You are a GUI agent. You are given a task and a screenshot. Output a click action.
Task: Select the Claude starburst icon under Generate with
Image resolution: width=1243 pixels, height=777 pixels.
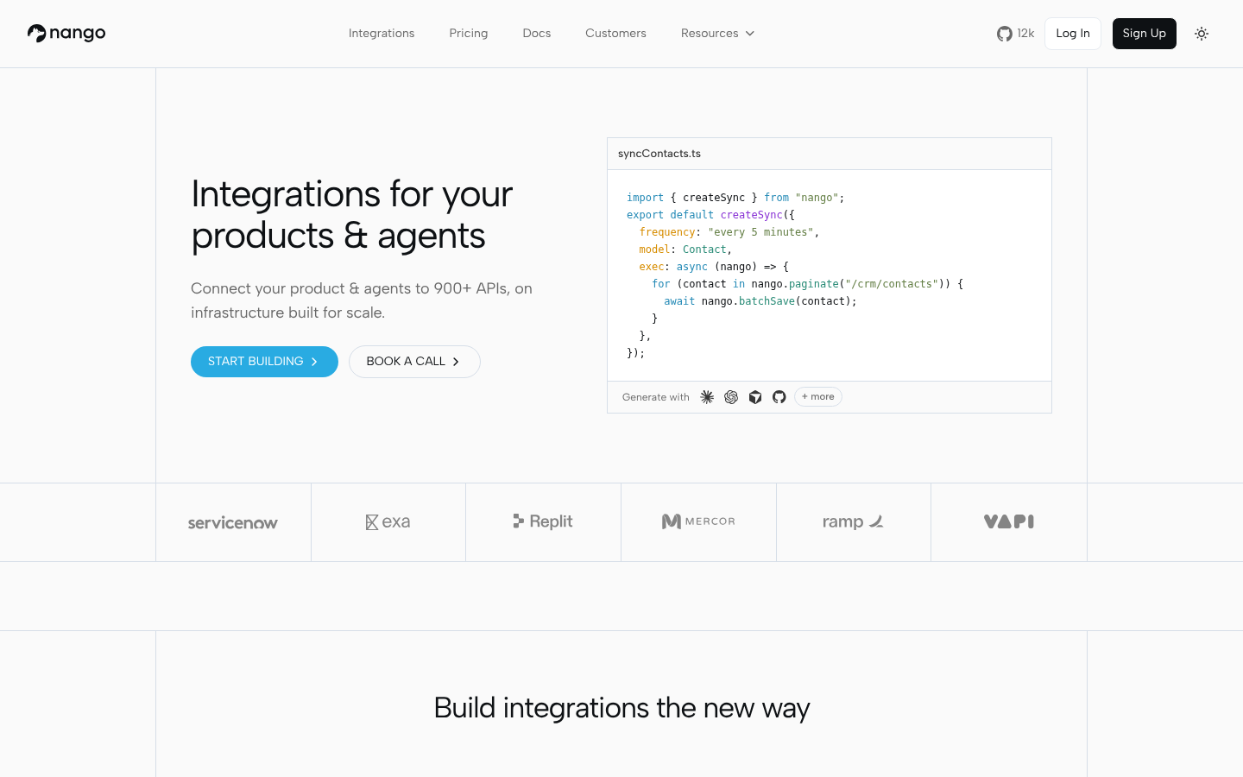coord(707,397)
